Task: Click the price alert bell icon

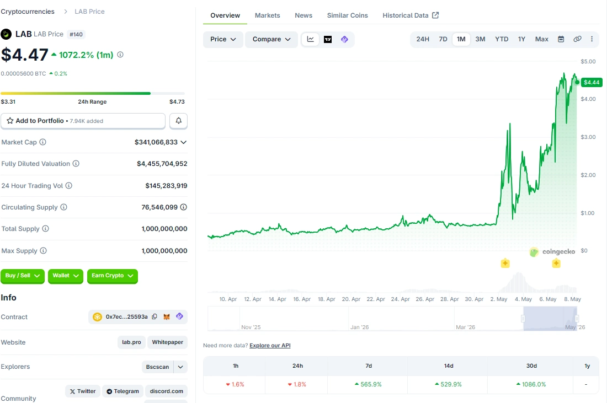Action: click(x=178, y=121)
